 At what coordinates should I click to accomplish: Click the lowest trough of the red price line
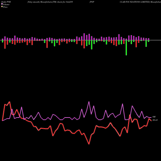coord(89,144)
